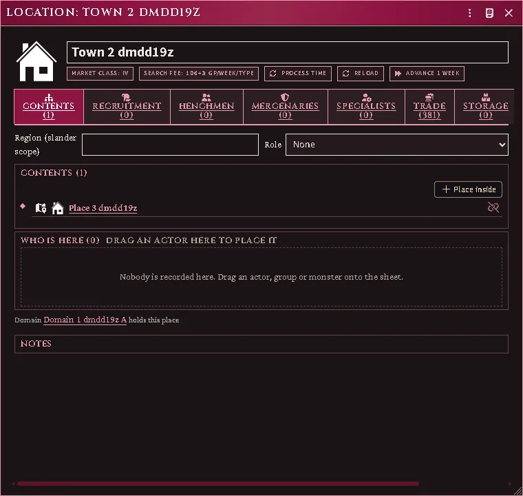This screenshot has width=523, height=496.
Task: Switch to the Contents tab
Action: click(x=49, y=107)
